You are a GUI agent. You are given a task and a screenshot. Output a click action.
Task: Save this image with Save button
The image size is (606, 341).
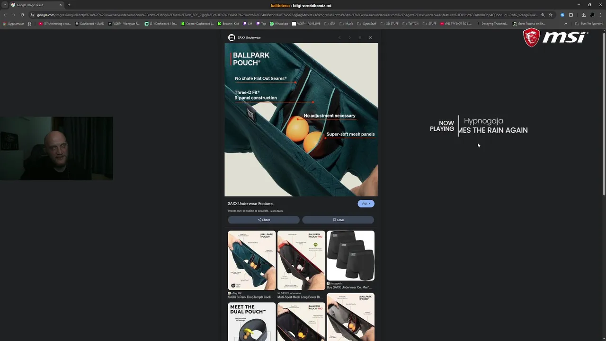[338, 220]
